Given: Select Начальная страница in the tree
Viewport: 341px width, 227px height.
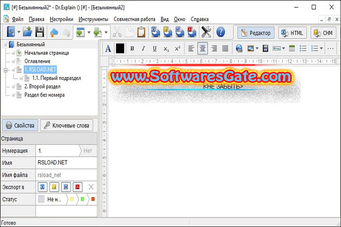Looking at the screenshot, I should (x=46, y=53).
